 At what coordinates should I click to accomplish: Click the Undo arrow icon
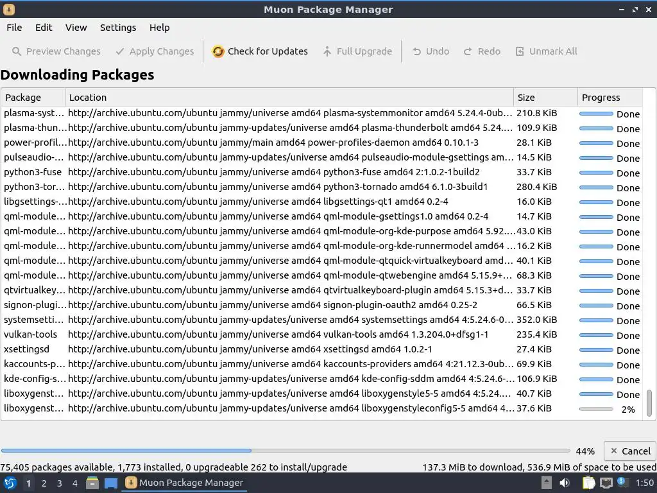click(416, 51)
